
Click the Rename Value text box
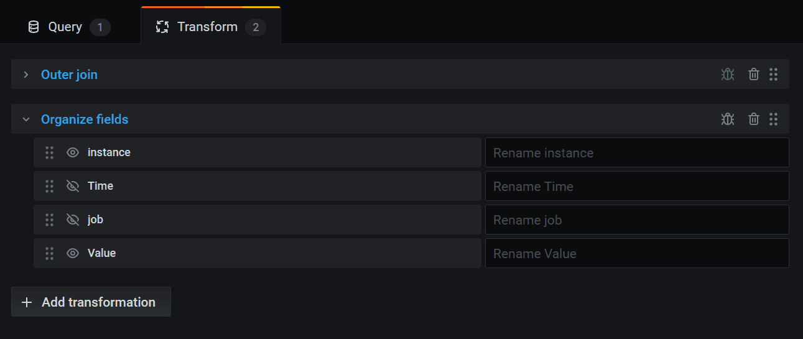coord(636,254)
